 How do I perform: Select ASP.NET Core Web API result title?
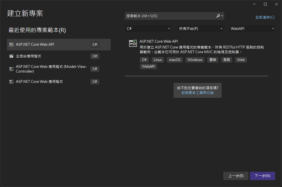[159, 41]
